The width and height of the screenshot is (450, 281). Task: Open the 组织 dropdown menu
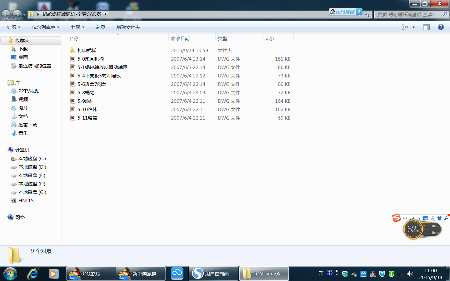14,27
